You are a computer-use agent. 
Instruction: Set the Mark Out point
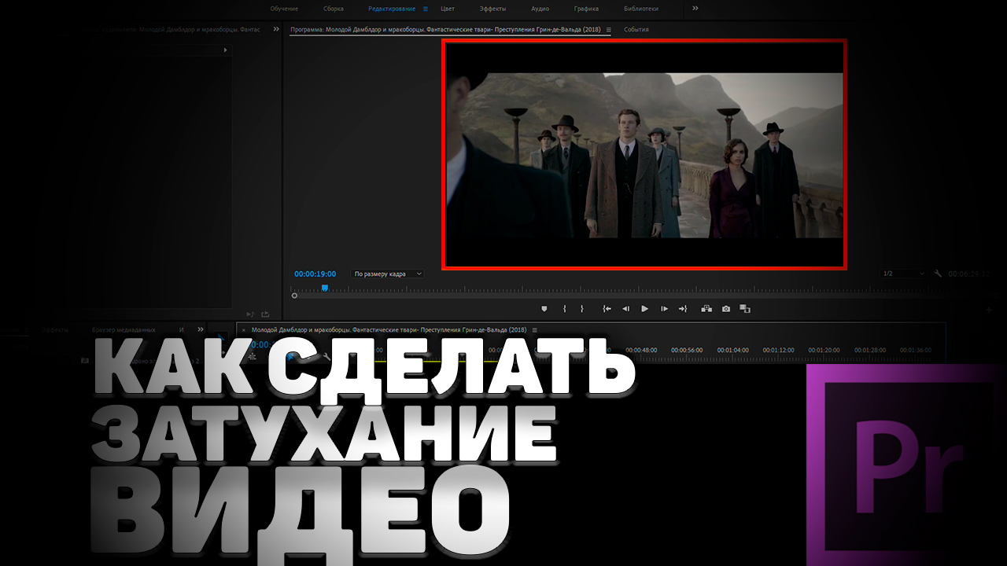[x=582, y=309]
